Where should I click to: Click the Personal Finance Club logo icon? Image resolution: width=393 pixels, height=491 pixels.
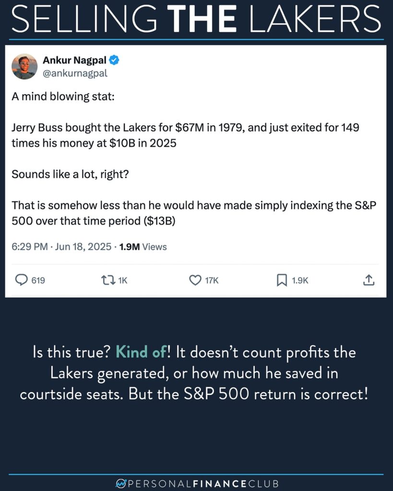pos(120,483)
